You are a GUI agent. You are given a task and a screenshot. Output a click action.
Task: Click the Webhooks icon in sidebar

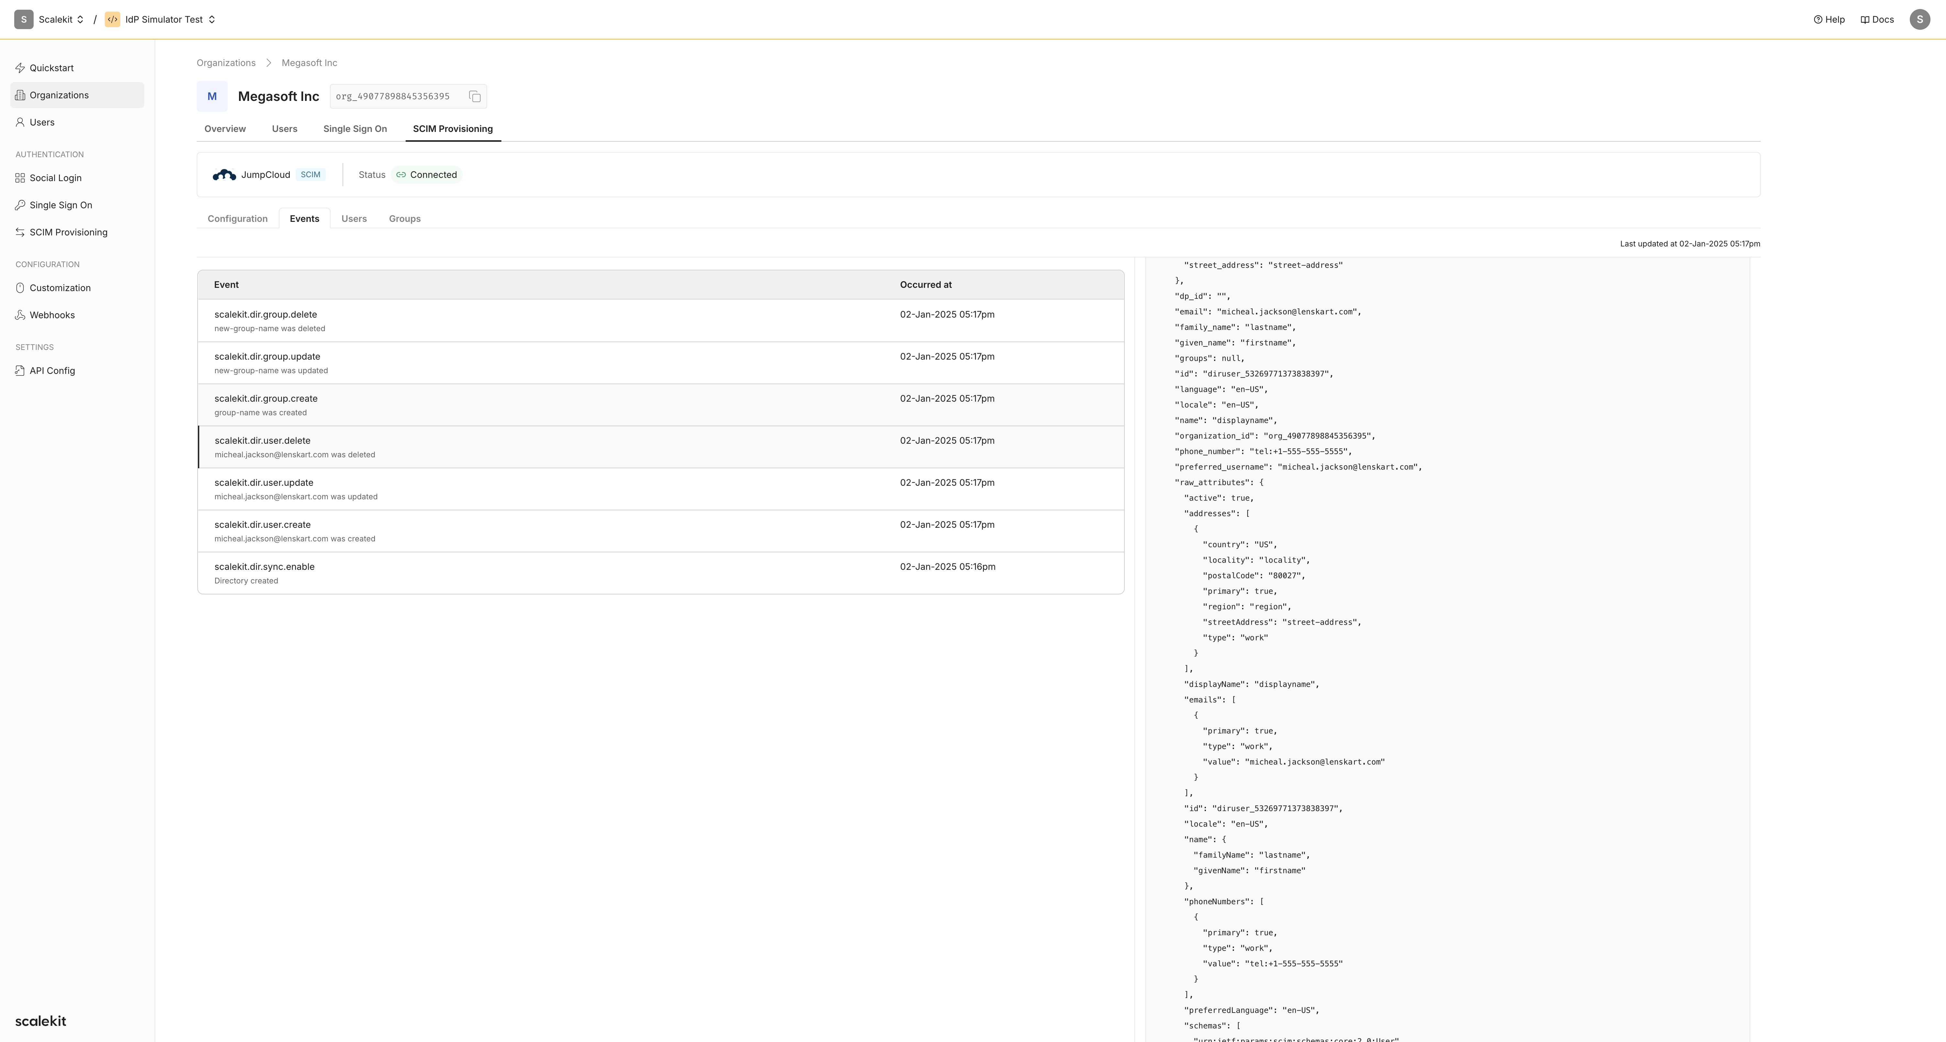(20, 315)
